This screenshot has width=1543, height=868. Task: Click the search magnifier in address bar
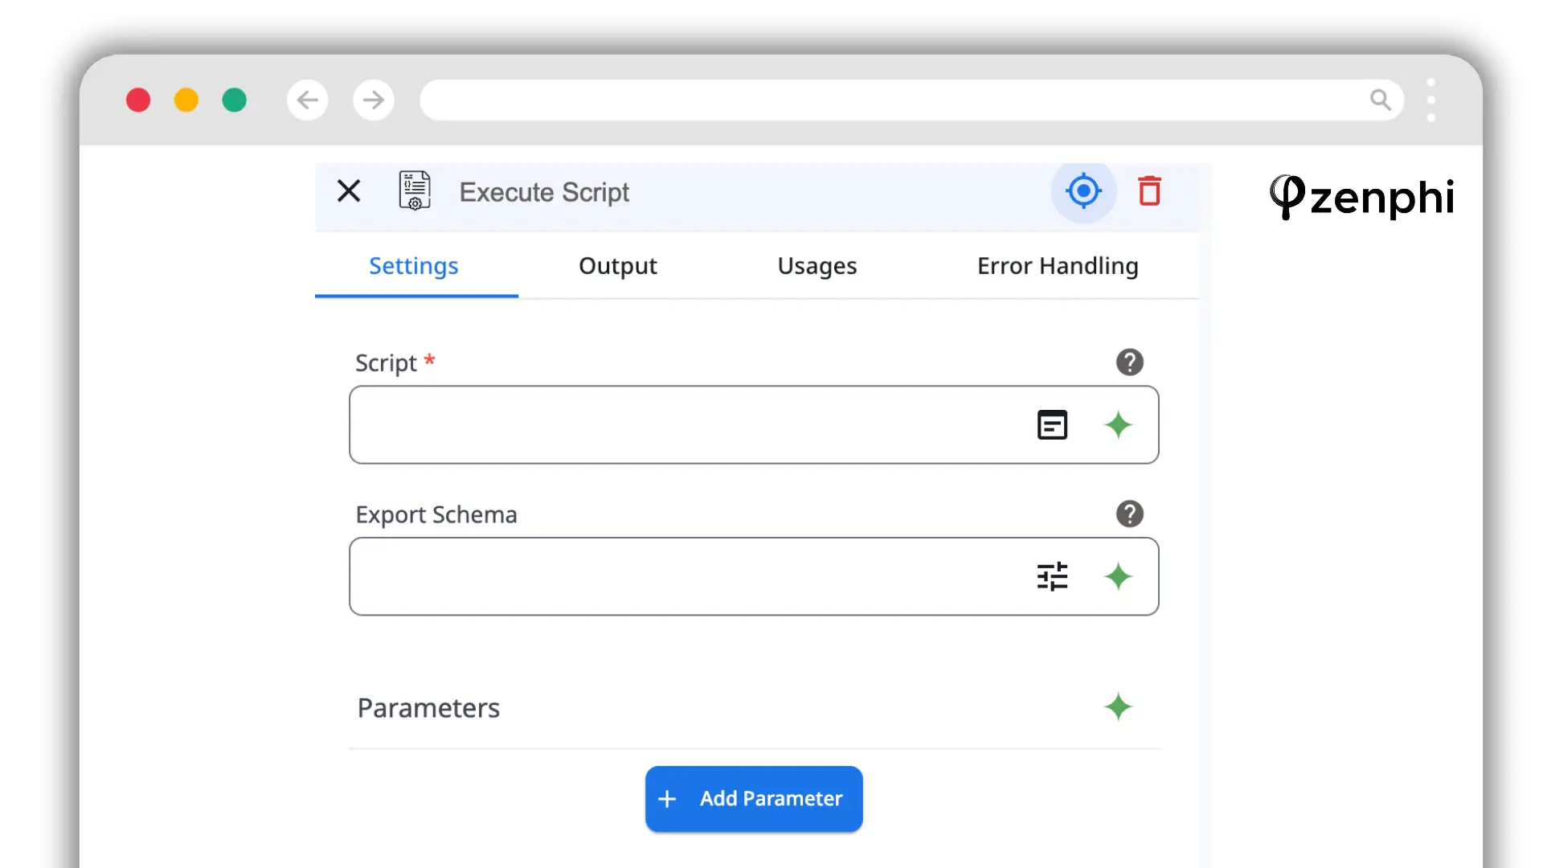tap(1380, 100)
